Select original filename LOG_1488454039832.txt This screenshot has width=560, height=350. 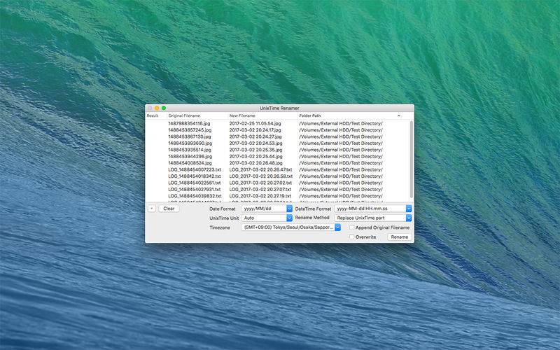195,196
